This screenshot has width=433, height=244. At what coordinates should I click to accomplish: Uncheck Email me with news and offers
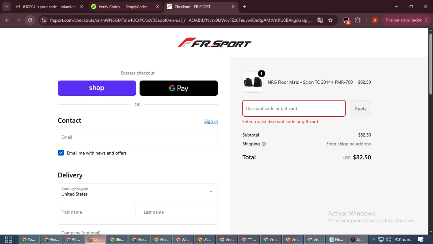coord(61,153)
